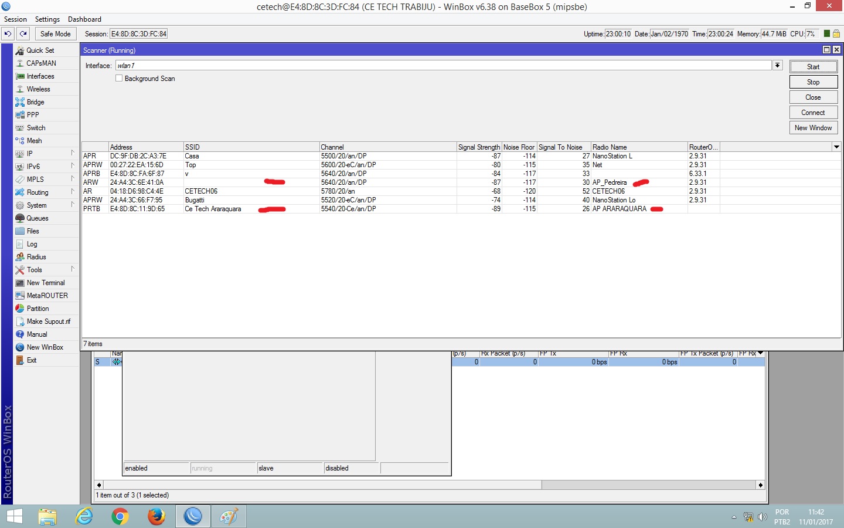844x528 pixels.
Task: Click the scanner's Close button
Action: click(814, 97)
